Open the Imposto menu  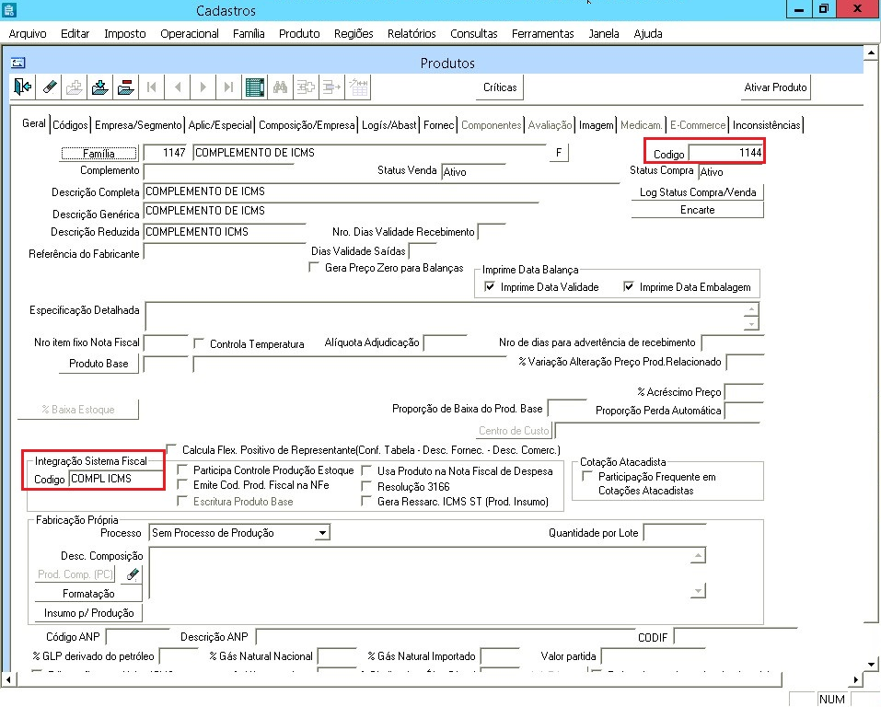point(124,34)
